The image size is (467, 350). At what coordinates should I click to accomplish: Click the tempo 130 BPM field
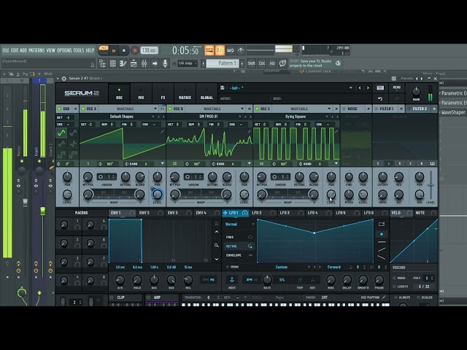149,50
